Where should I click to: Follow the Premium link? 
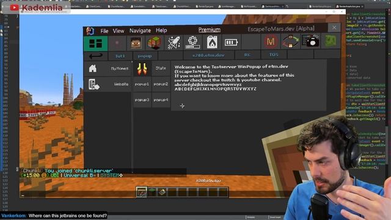coord(209,30)
